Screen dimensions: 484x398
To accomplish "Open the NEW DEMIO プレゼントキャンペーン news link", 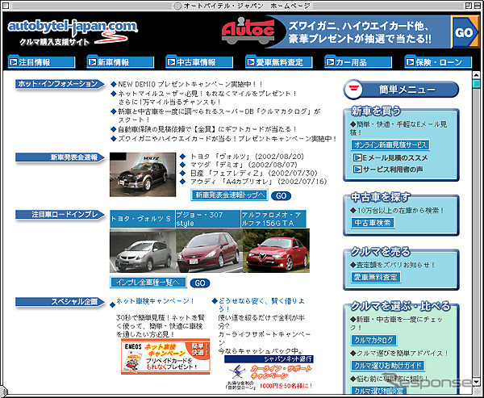I will tap(190, 84).
